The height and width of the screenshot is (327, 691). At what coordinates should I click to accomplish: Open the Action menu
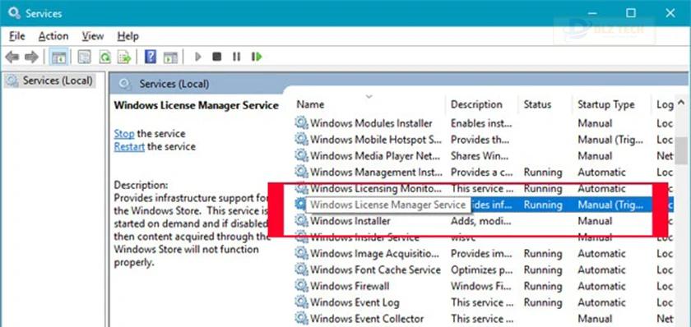point(53,36)
